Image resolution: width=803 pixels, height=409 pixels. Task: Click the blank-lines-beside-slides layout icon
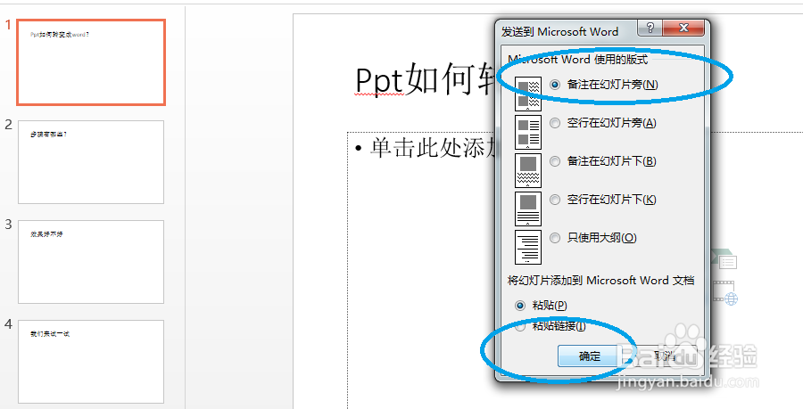click(x=528, y=132)
